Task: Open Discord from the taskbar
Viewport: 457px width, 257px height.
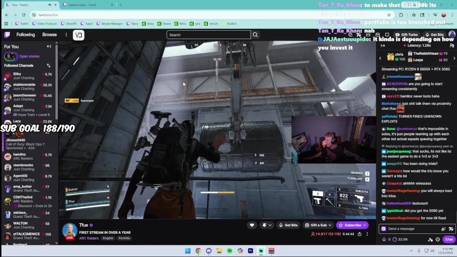Action: [209, 251]
